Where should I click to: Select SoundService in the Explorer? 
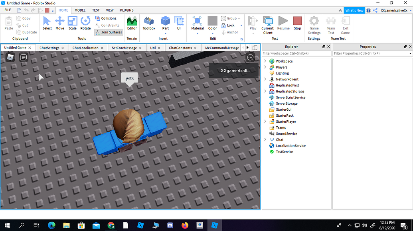(287, 133)
